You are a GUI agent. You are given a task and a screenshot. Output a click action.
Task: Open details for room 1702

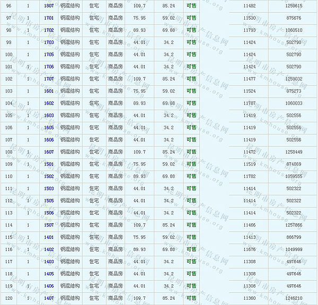coord(49,30)
